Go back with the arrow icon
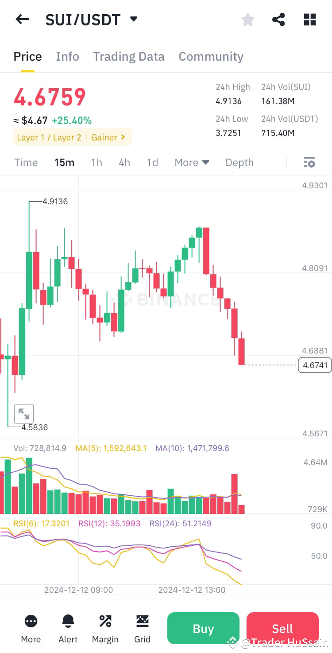This screenshot has height=653, width=332. [x=22, y=19]
